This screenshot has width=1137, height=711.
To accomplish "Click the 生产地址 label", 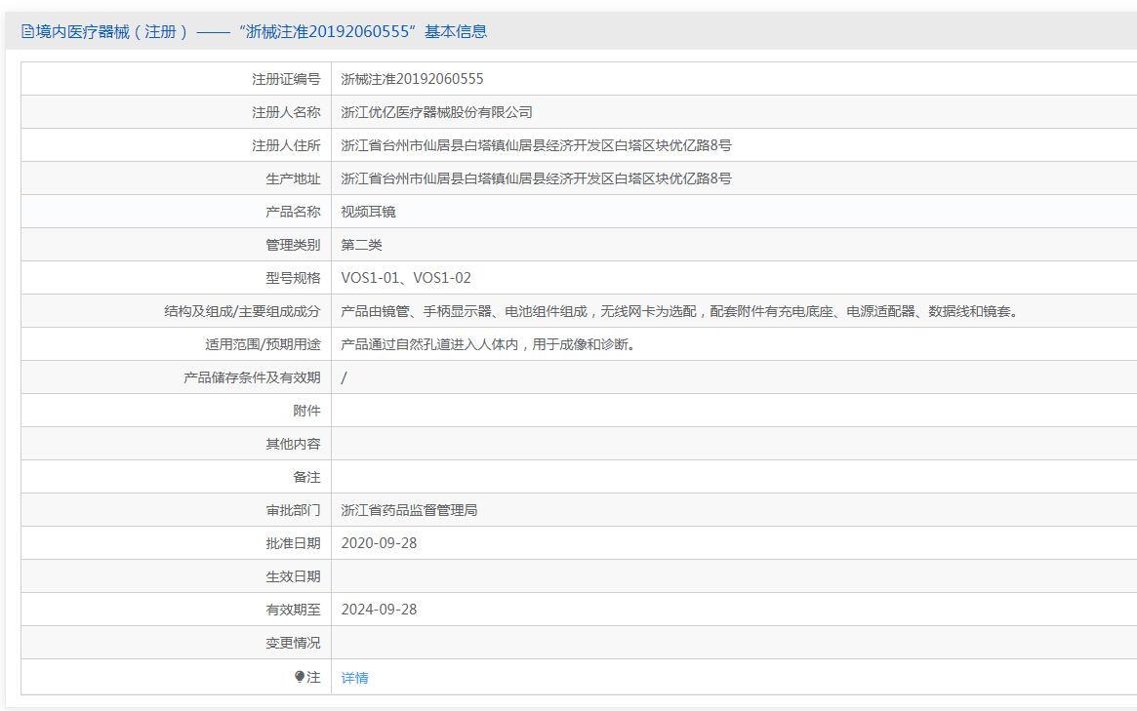I will pyautogui.click(x=293, y=178).
